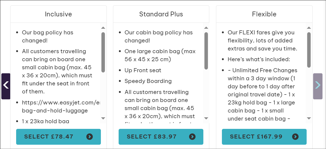This screenshot has height=149, width=326.
Task: Click the next fares right arrow
Action: coord(318,86)
